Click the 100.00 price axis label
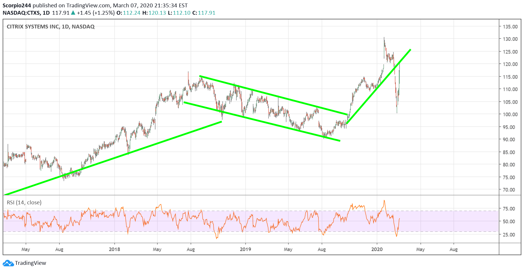 (x=510, y=115)
